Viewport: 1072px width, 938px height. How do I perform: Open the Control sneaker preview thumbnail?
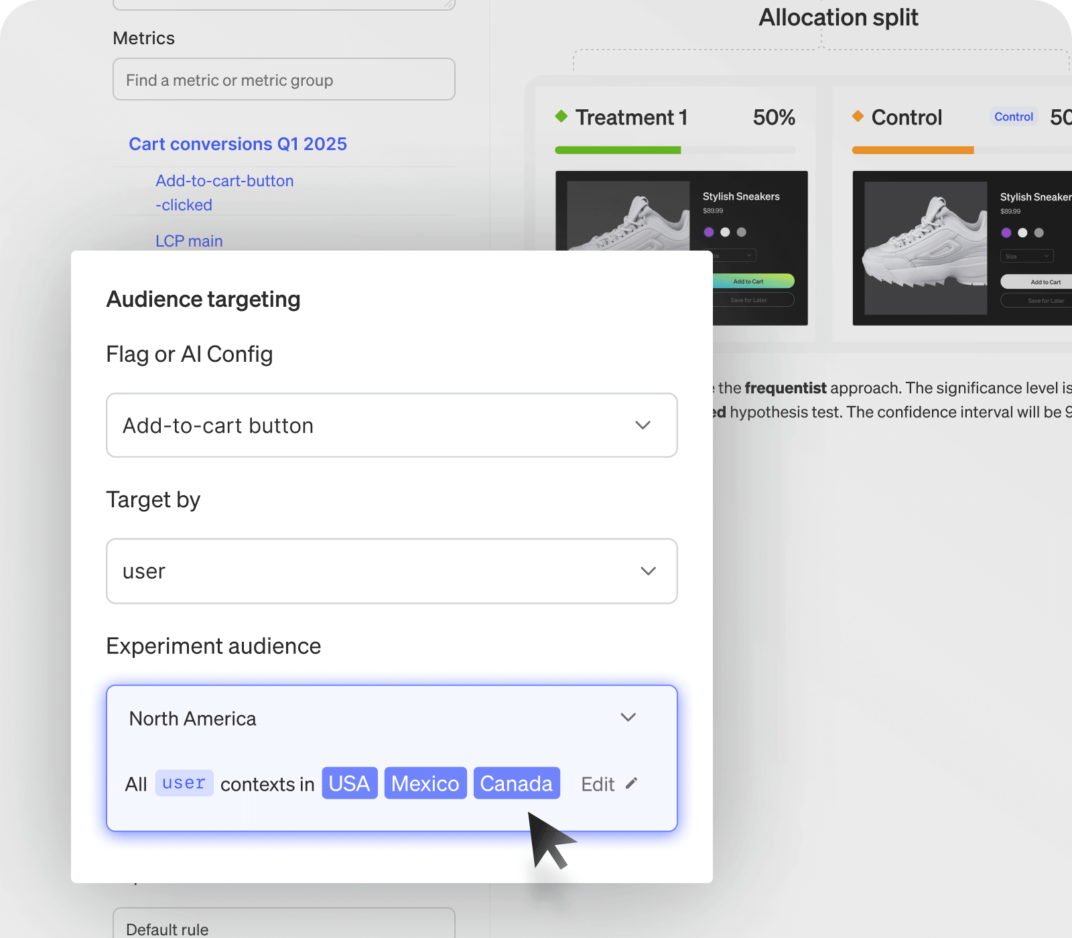point(962,248)
